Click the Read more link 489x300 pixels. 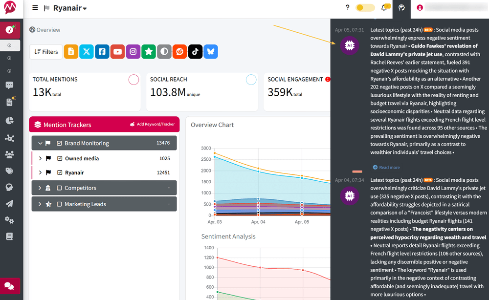(x=386, y=168)
